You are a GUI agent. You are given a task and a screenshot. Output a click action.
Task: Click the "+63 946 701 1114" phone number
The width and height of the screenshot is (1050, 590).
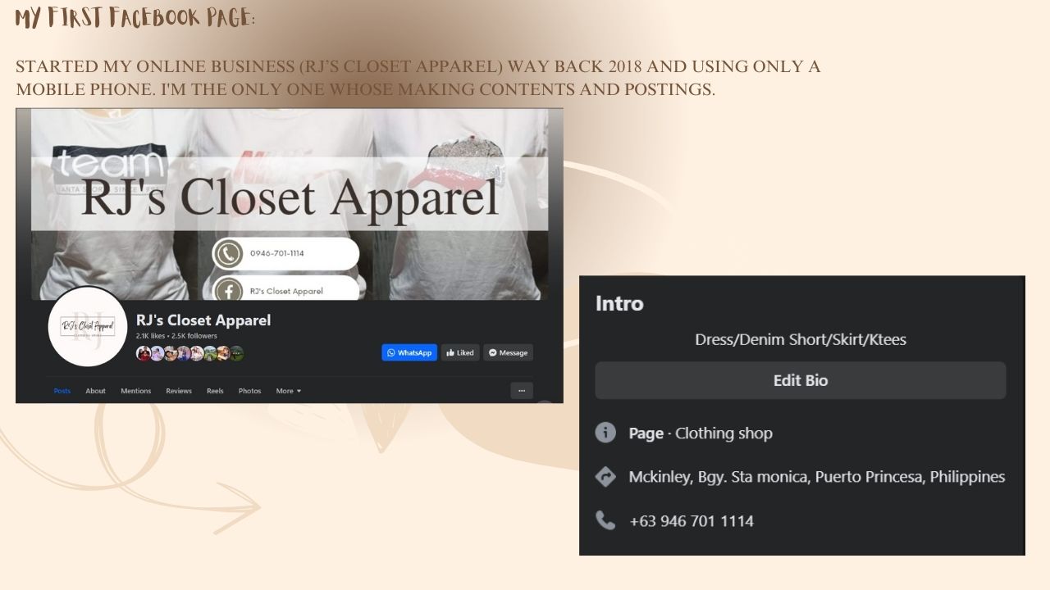(692, 521)
